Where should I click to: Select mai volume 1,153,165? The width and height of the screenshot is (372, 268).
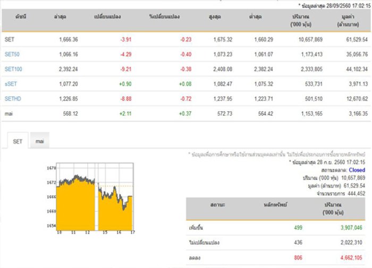point(312,114)
